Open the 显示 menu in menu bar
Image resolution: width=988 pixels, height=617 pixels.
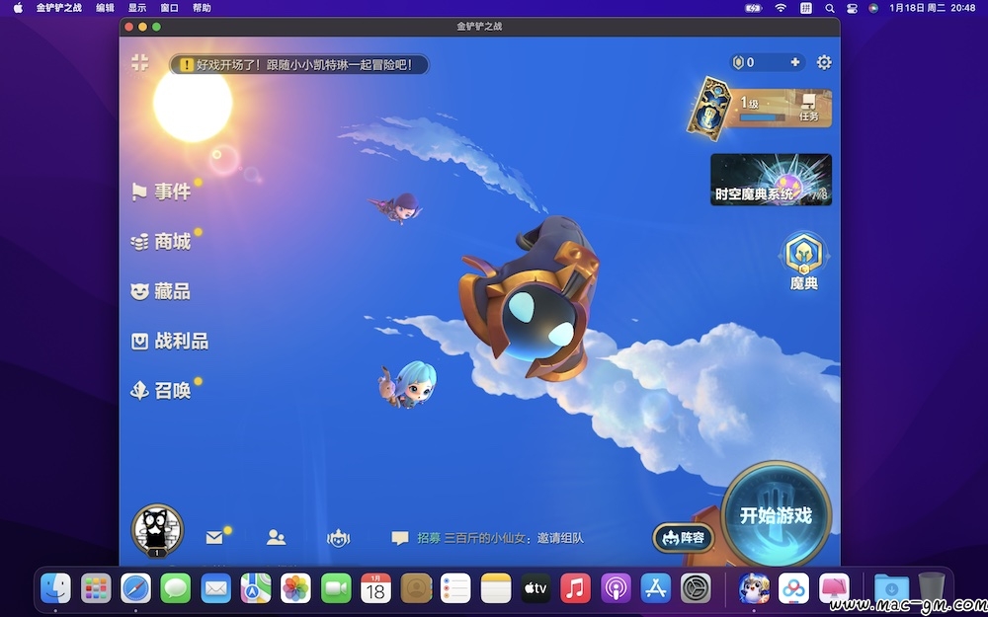pos(137,8)
